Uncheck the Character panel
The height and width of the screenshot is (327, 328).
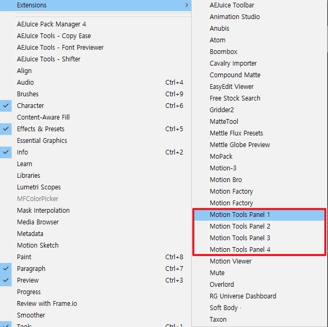point(30,106)
